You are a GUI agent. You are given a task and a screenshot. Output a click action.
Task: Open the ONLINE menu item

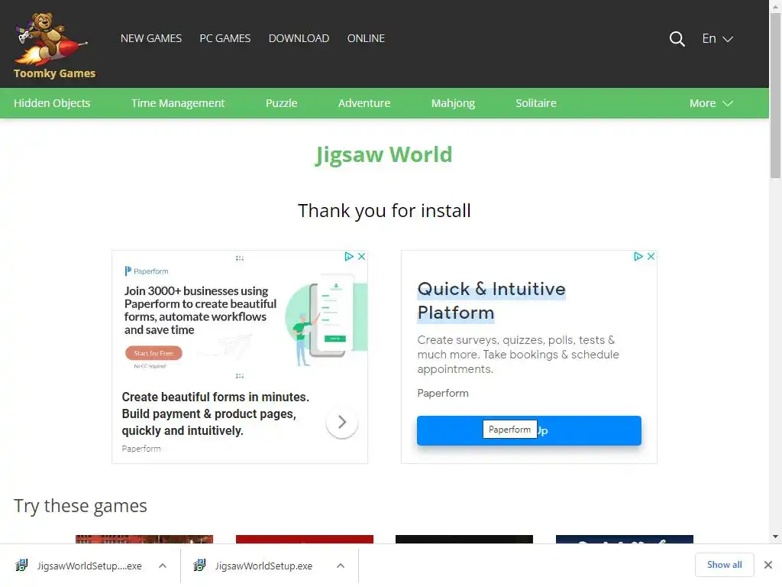[x=366, y=38]
